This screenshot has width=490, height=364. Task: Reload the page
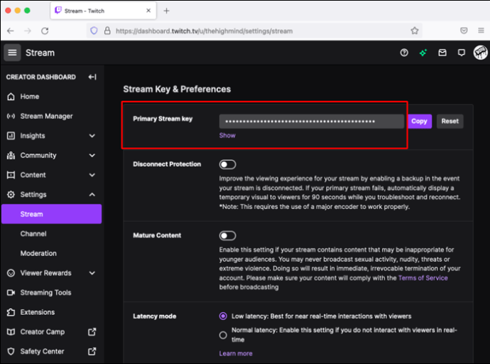[x=45, y=31]
